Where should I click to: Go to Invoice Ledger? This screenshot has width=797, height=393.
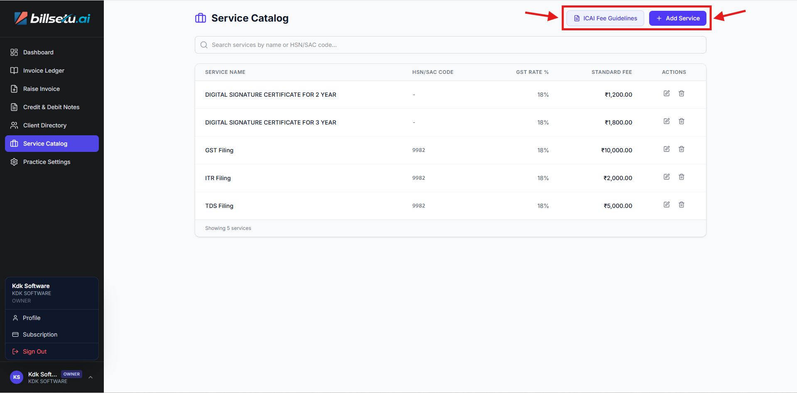point(44,71)
